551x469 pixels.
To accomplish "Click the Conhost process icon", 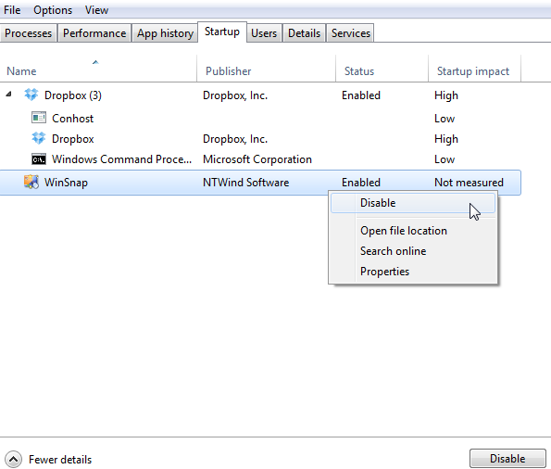I will coord(39,118).
